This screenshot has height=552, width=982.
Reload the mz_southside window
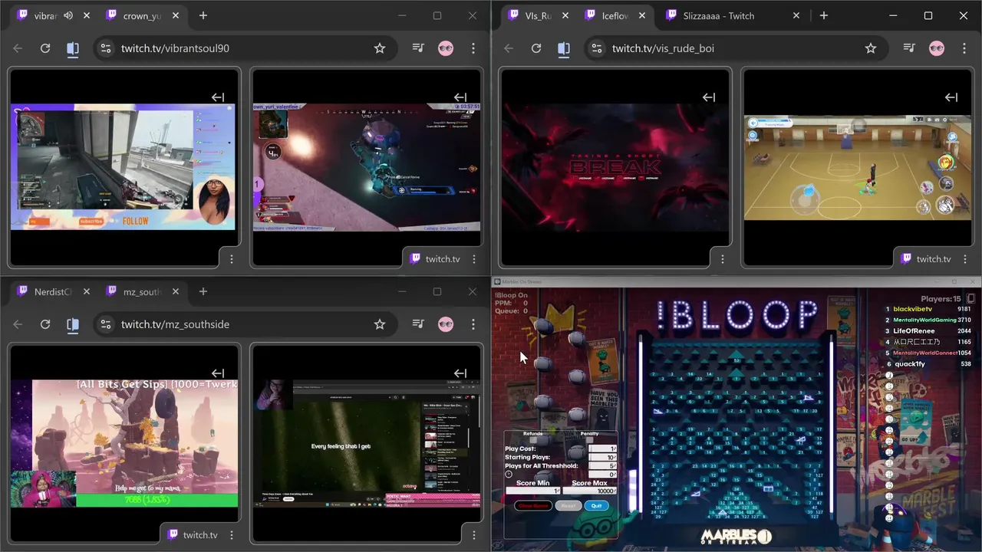45,324
